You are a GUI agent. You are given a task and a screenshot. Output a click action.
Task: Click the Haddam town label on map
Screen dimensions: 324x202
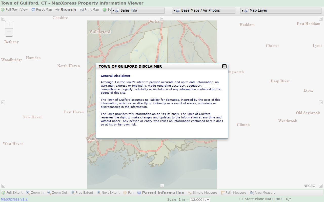pos(247,25)
